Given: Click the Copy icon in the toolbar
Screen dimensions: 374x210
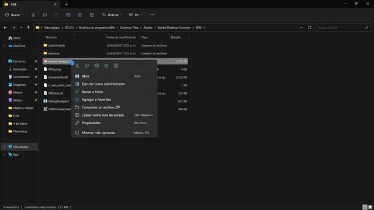Looking at the screenshot, I should click(x=45, y=15).
